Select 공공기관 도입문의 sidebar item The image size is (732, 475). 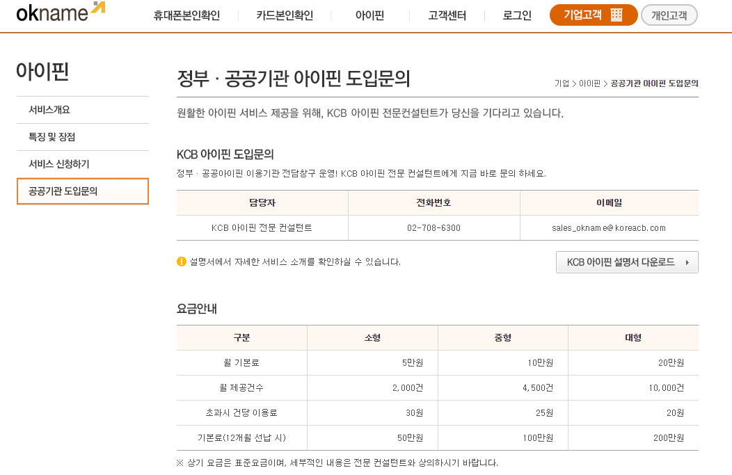click(83, 191)
